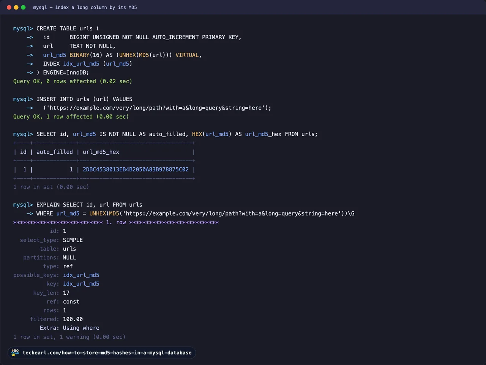The width and height of the screenshot is (486, 365).
Task: Click the 'TEXT NOT NULL,' column definition
Action: coord(92,46)
